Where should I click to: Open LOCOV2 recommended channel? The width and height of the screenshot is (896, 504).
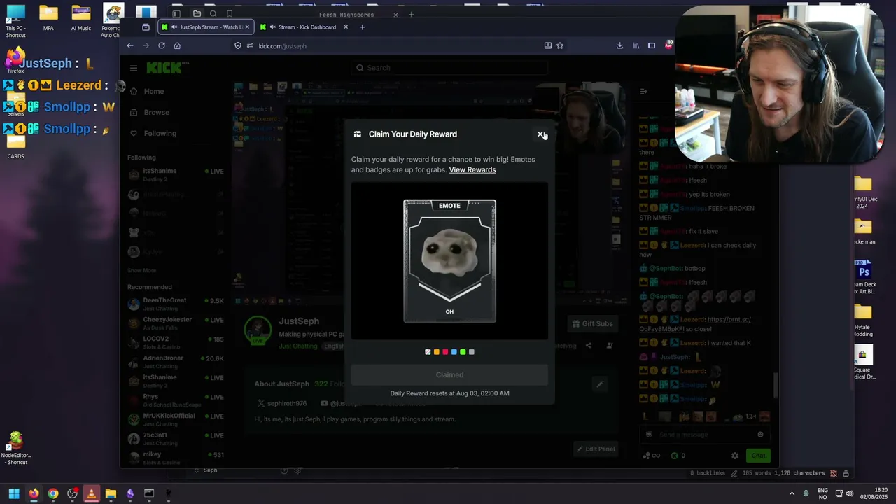point(176,342)
